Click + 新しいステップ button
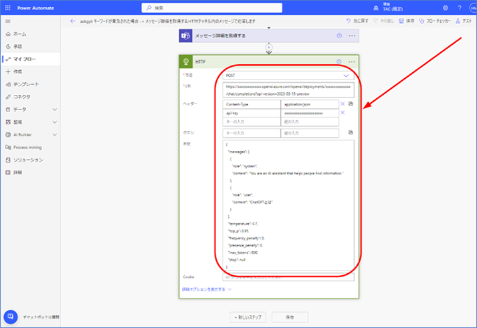Screen dimensions: 477x328 pos(248,317)
